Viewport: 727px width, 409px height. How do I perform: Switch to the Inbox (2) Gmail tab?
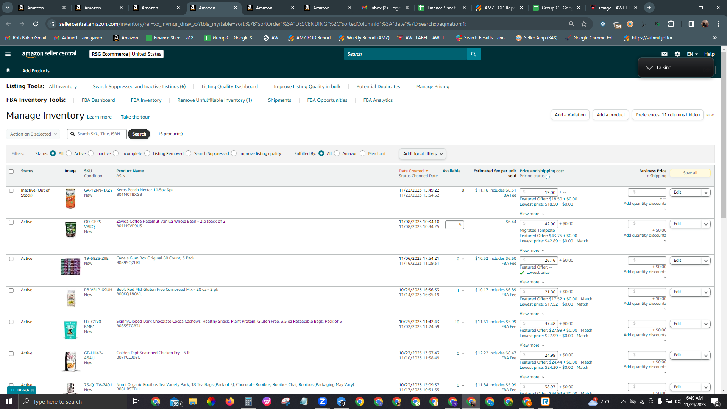(385, 8)
